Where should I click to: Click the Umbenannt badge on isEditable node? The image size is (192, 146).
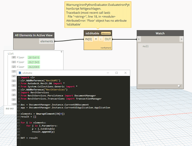pos(106,34)
